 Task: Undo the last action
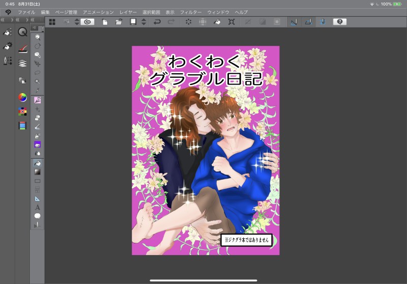157,22
